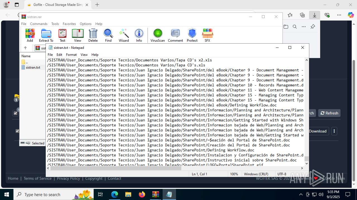The height and width of the screenshot is (200, 357).
Task: Show archive Info
Action: coord(139,35)
